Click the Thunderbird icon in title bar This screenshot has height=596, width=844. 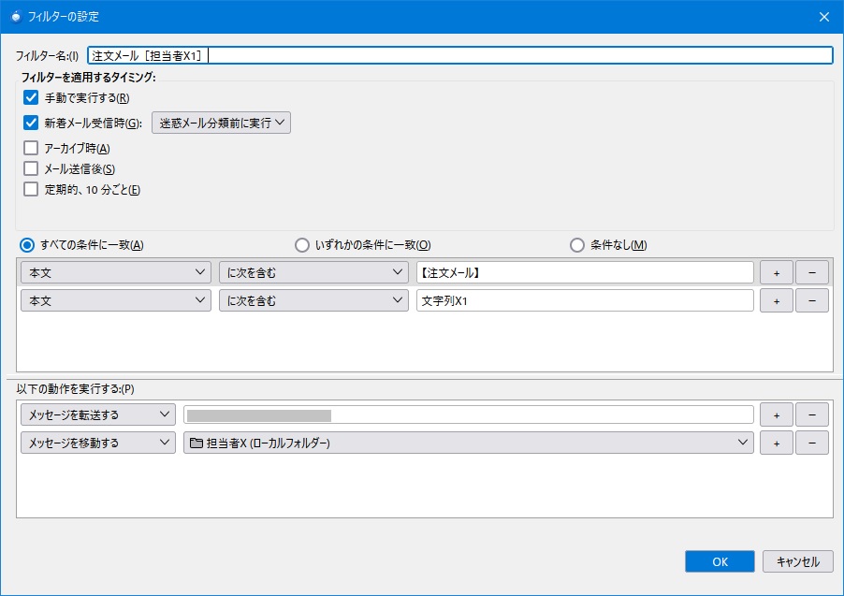[x=16, y=16]
